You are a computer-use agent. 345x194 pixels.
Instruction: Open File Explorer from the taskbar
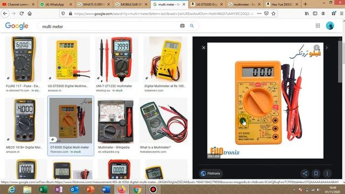27,189
